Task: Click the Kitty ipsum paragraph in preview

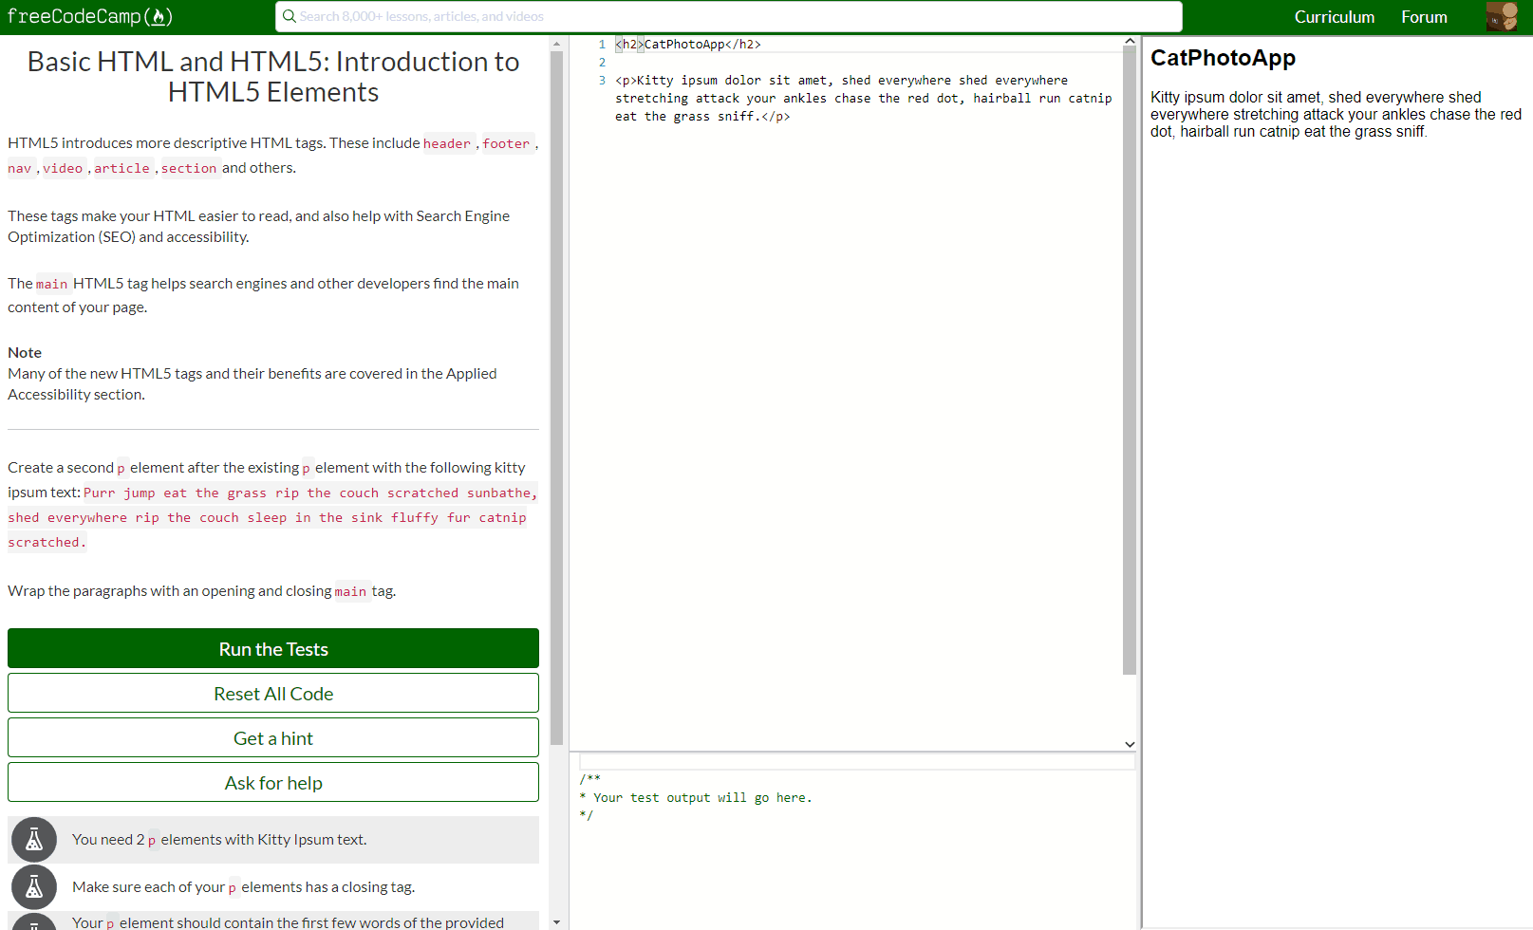Action: click(x=1336, y=115)
